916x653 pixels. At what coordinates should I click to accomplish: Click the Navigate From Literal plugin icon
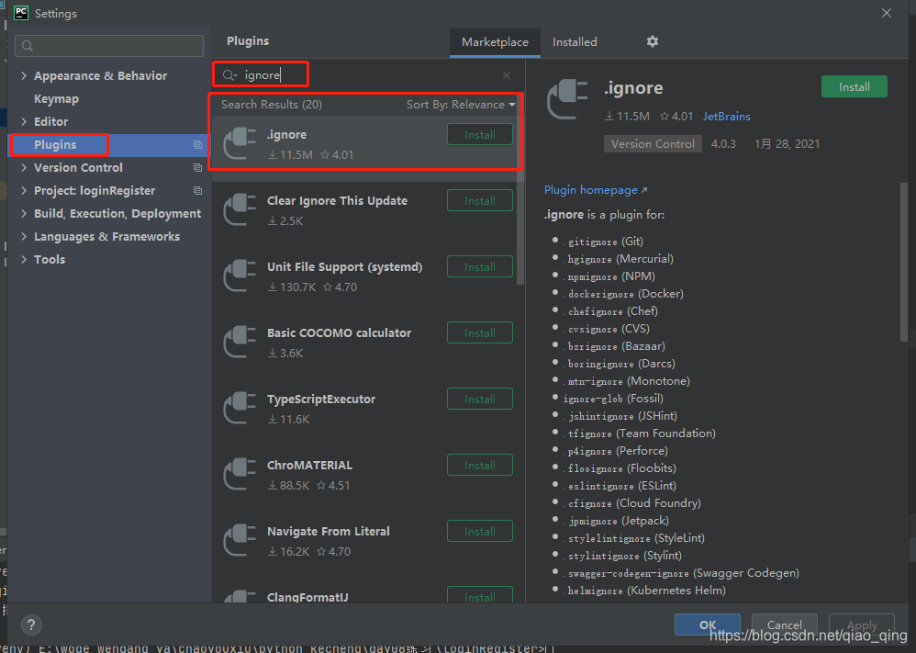tap(240, 540)
